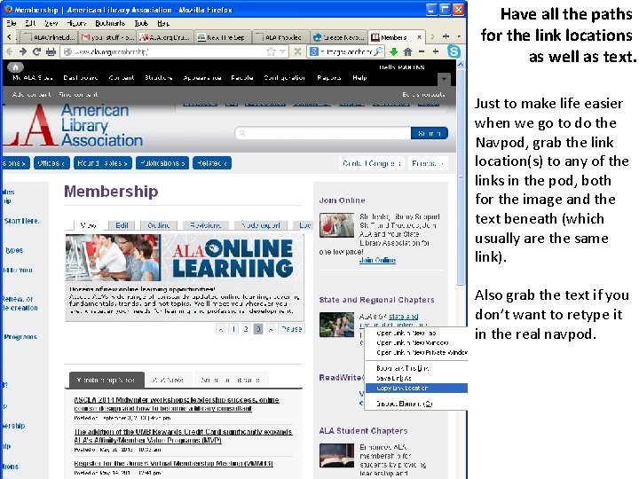Viewport: 639px width, 479px height.
Task: Click the browser Forward arrow
Action: [23, 51]
